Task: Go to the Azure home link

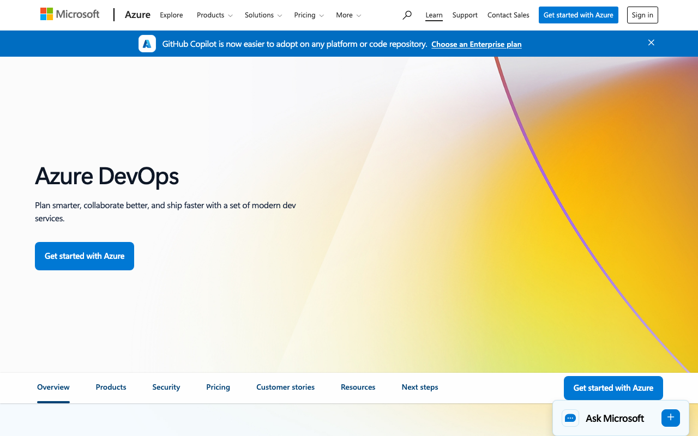Action: 137,15
